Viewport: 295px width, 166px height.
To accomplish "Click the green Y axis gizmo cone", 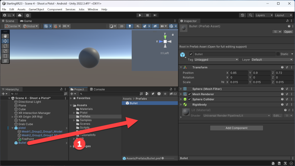I will click(165, 37).
